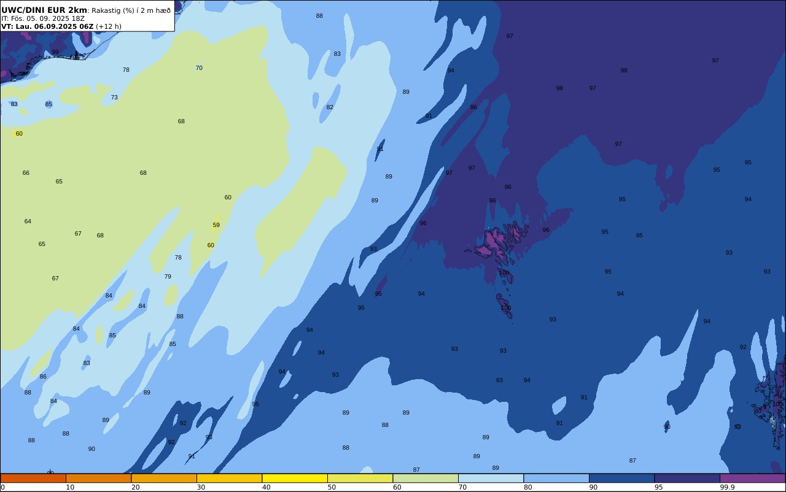Click the "73" humidity value on the map
The height and width of the screenshot is (492, 786).
click(114, 98)
